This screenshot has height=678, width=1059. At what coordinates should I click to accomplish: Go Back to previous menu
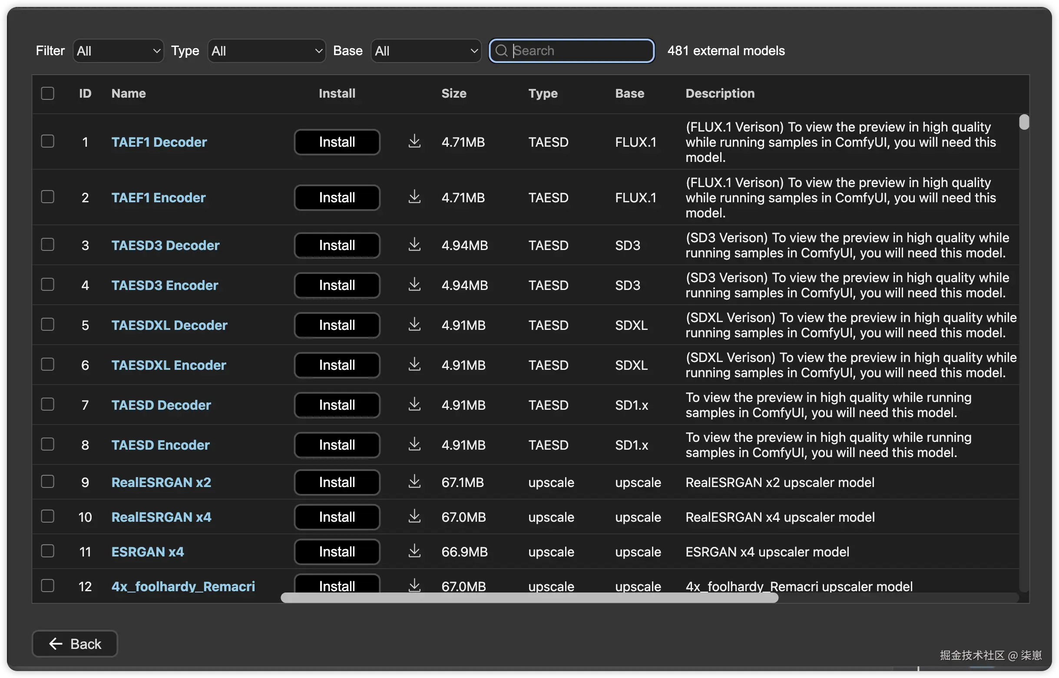pyautogui.click(x=75, y=644)
